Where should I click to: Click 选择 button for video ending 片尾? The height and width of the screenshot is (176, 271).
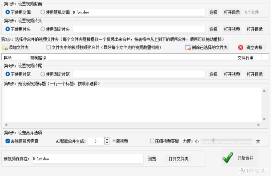coord(213,74)
